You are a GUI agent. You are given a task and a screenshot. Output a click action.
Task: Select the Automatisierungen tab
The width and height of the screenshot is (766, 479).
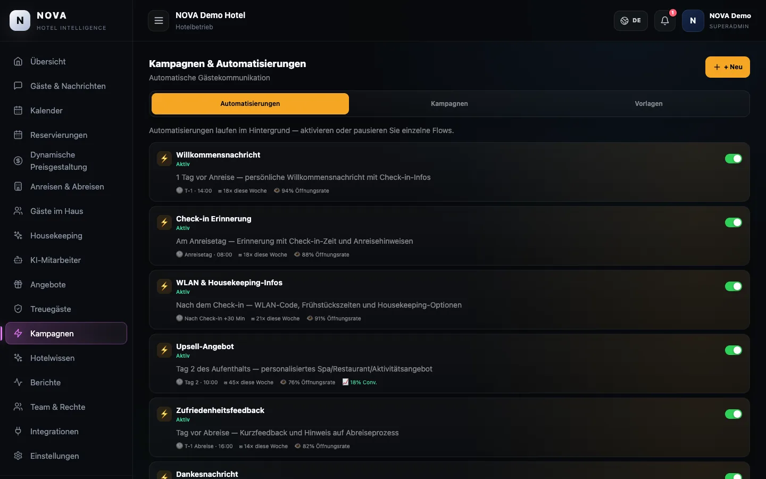[250, 104]
